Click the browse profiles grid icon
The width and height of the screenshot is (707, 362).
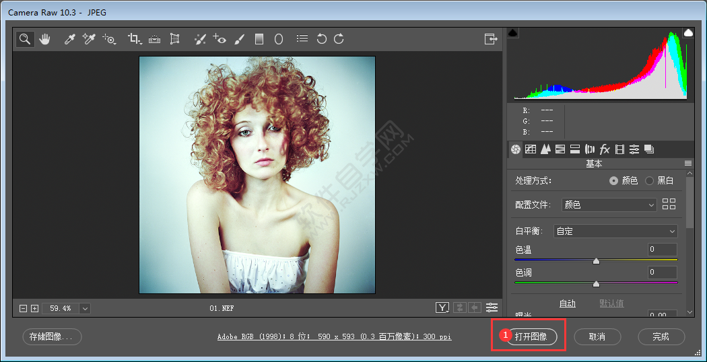click(669, 205)
